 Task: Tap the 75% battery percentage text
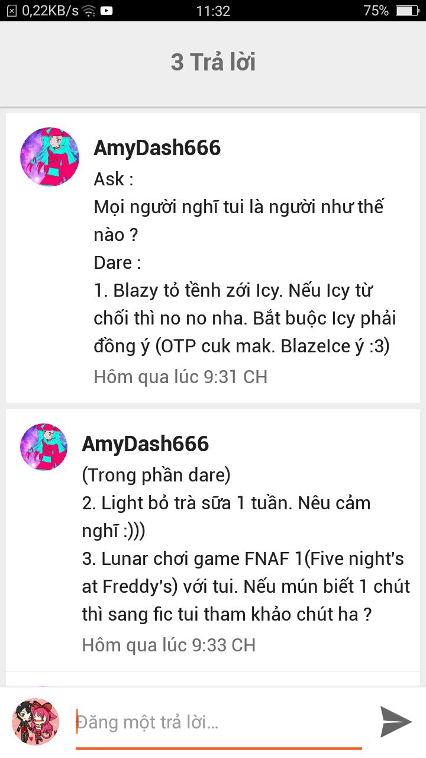pos(376,10)
